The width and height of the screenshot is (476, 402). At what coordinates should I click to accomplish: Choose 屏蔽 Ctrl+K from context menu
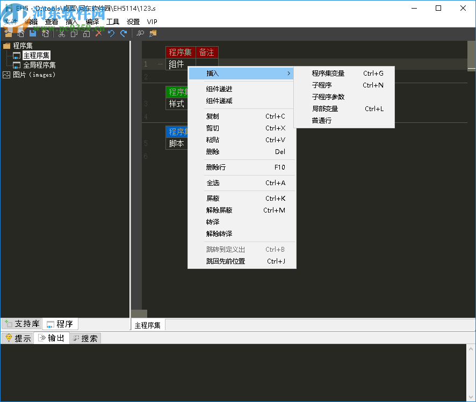pos(241,199)
